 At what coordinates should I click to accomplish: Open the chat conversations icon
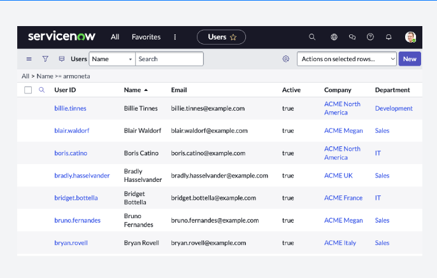(x=352, y=37)
